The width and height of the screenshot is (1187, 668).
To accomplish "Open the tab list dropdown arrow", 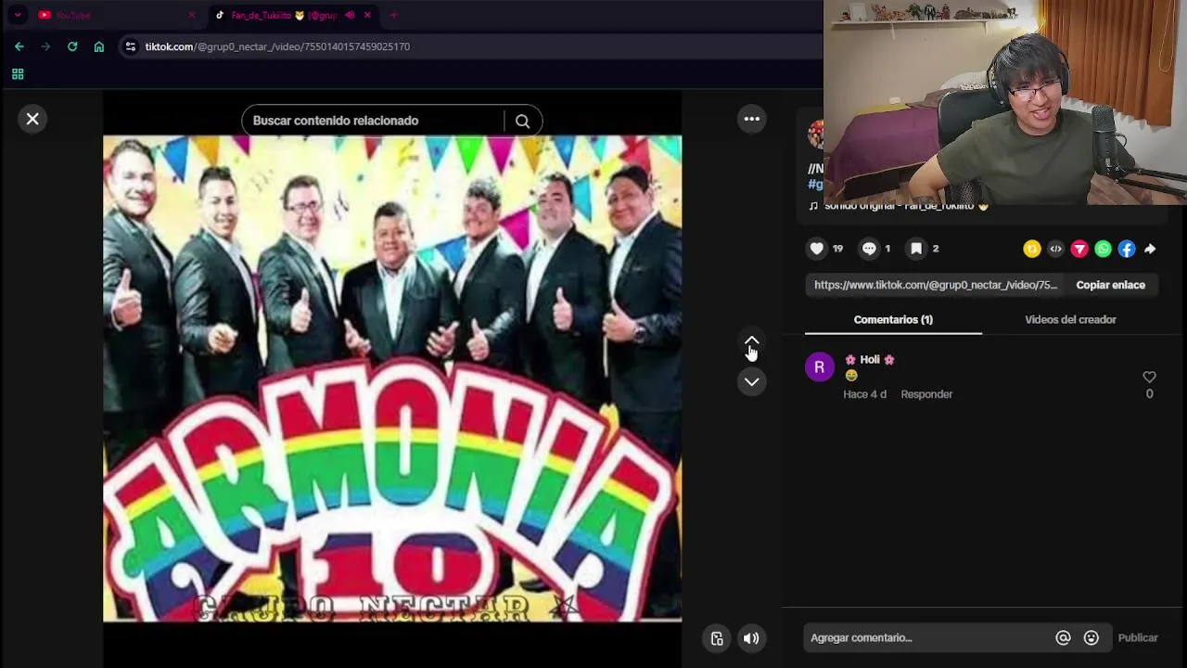I will 18,15.
